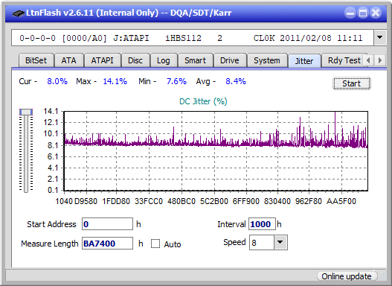Click the DC Jitter (%) chart title

point(203,101)
